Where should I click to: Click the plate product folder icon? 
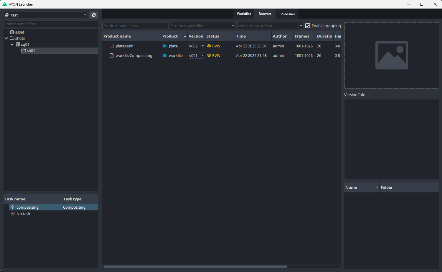point(165,46)
